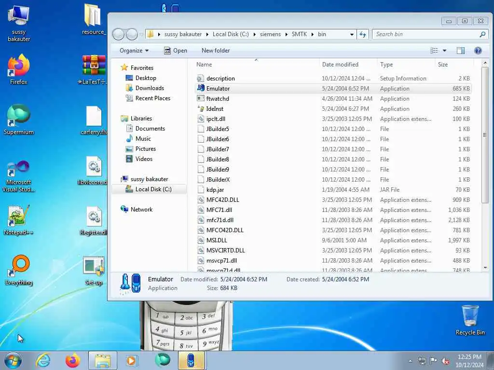The height and width of the screenshot is (370, 494).
Task: Open the Action Center flag tray icon
Action: pyautogui.click(x=434, y=361)
